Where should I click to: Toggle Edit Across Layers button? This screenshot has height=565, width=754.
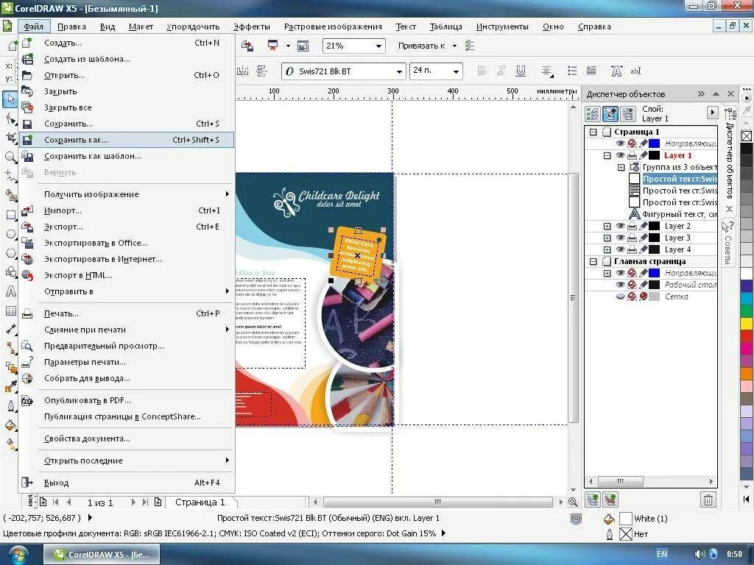click(x=610, y=114)
